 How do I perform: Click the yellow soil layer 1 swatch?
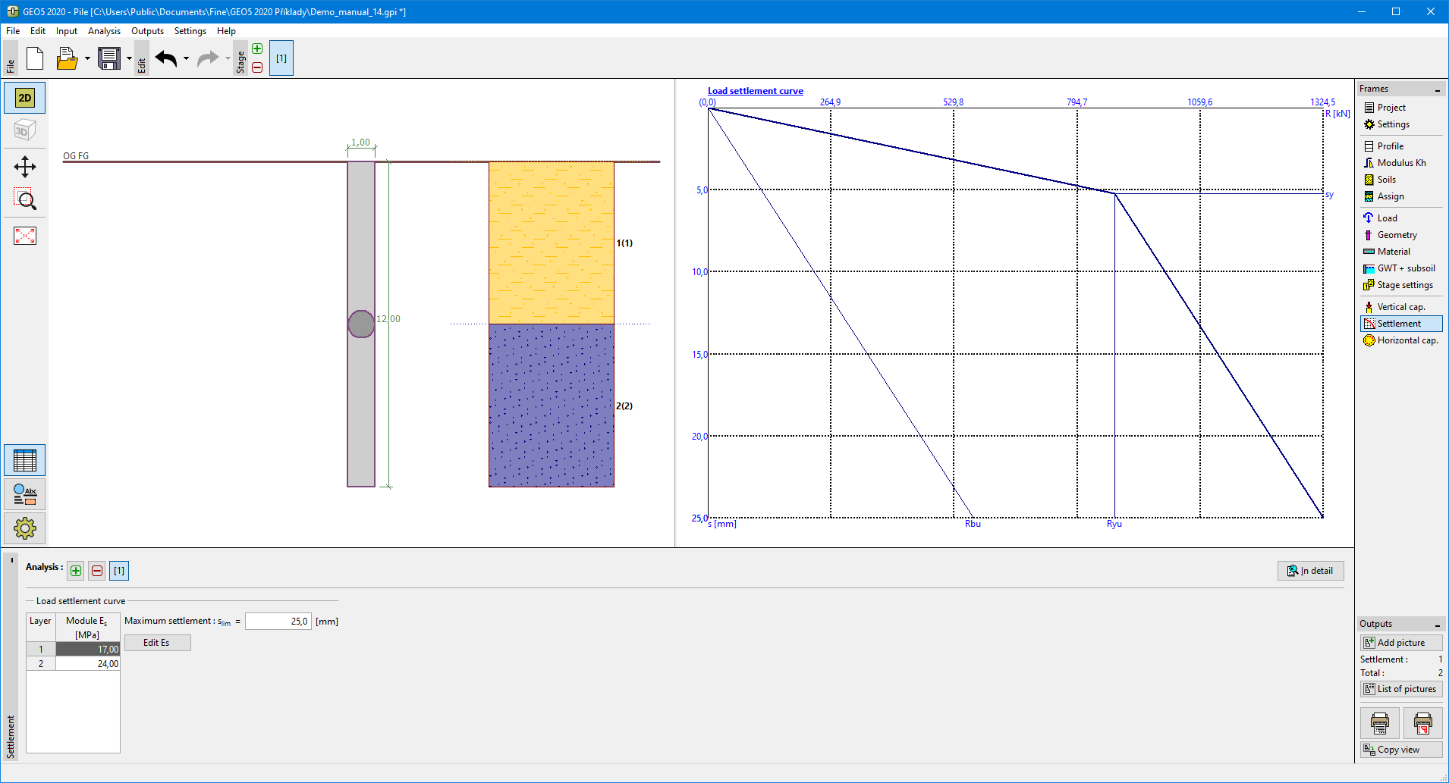[x=551, y=243]
